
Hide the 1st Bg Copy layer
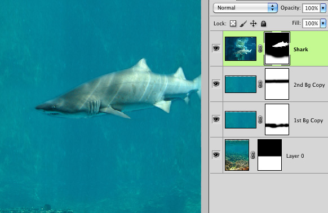tap(216, 119)
